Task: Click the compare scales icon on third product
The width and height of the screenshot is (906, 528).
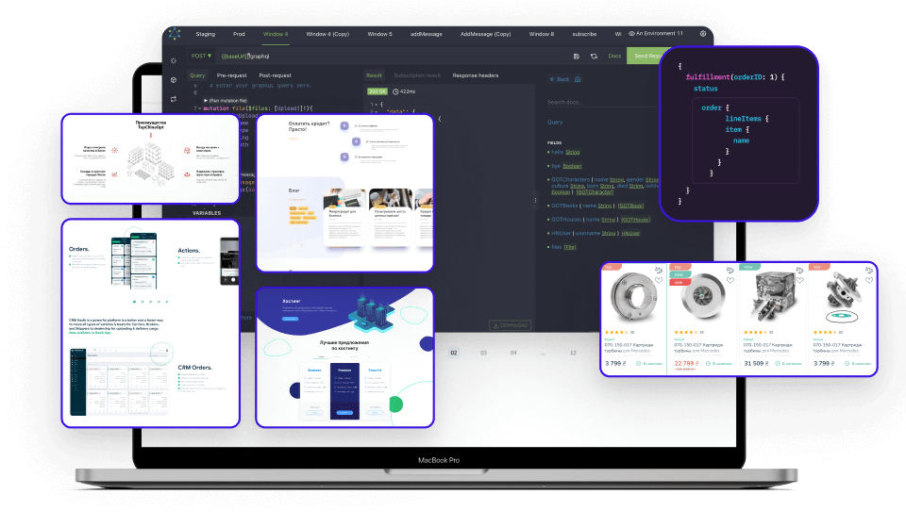Action: coord(798,270)
